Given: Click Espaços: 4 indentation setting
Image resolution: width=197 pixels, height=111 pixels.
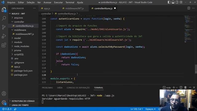Looking at the screenshot, I should 151,109.
